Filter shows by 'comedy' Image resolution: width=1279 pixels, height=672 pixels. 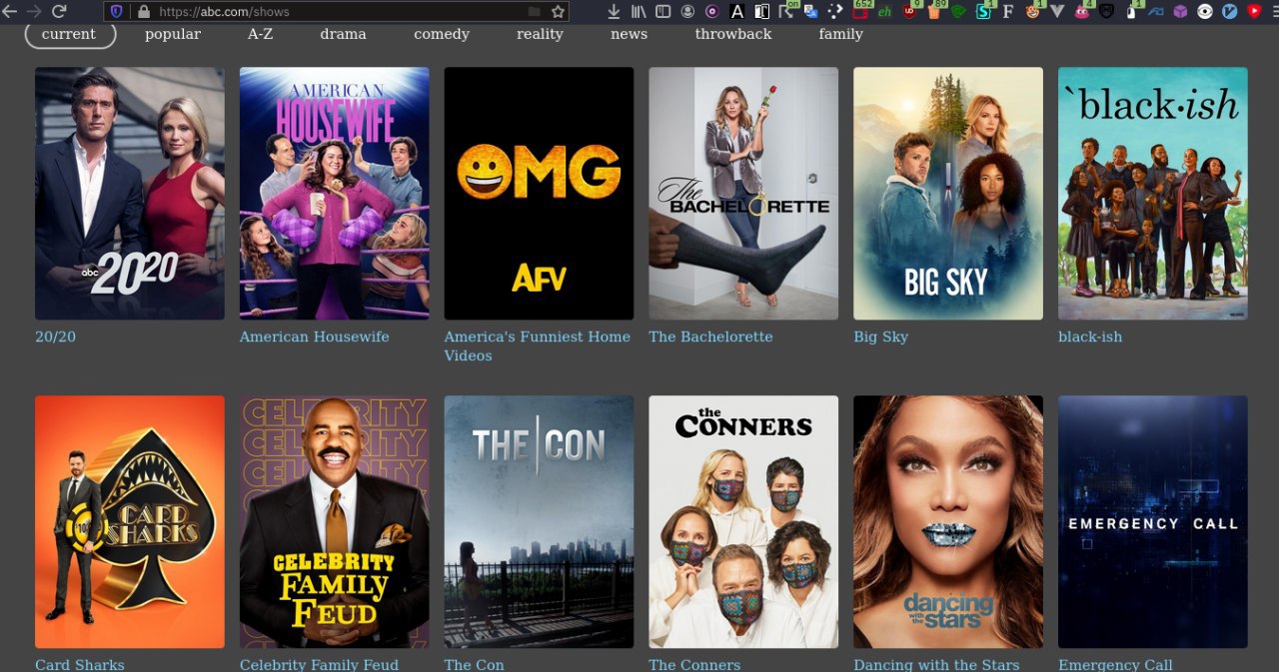tap(442, 34)
